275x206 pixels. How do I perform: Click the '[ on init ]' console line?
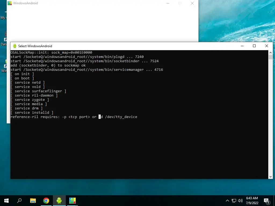pyautogui.click(x=22, y=74)
